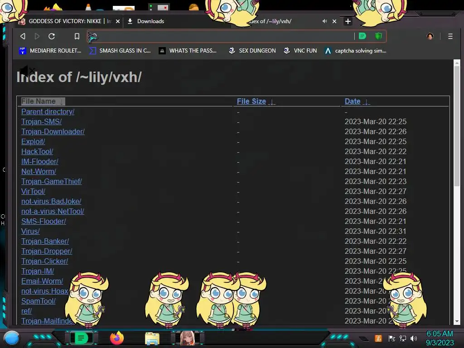Open the Trojan-IM/ folder link

pyautogui.click(x=38, y=271)
